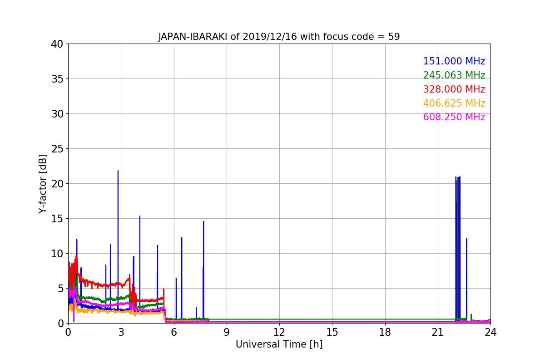Screen dimensions: 545x363
Task: Click the blue spike peaking near 15 dB after 7.5 h
Action: [x=203, y=270]
